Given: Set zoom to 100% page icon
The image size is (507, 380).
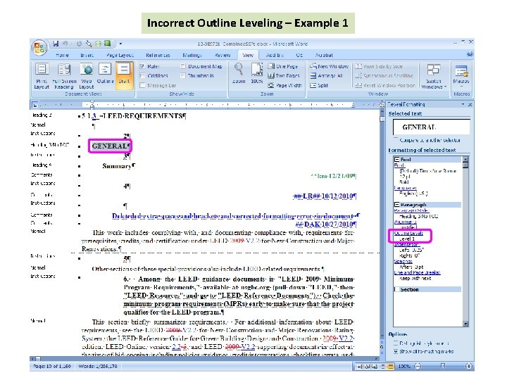Looking at the screenshot, I should coord(257,73).
